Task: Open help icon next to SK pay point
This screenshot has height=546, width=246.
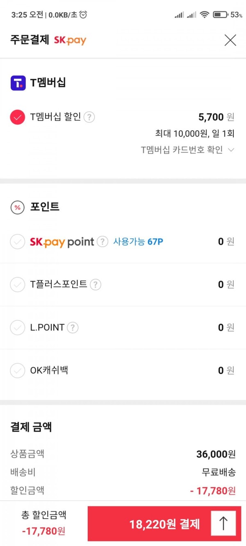Action: pyautogui.click(x=102, y=242)
